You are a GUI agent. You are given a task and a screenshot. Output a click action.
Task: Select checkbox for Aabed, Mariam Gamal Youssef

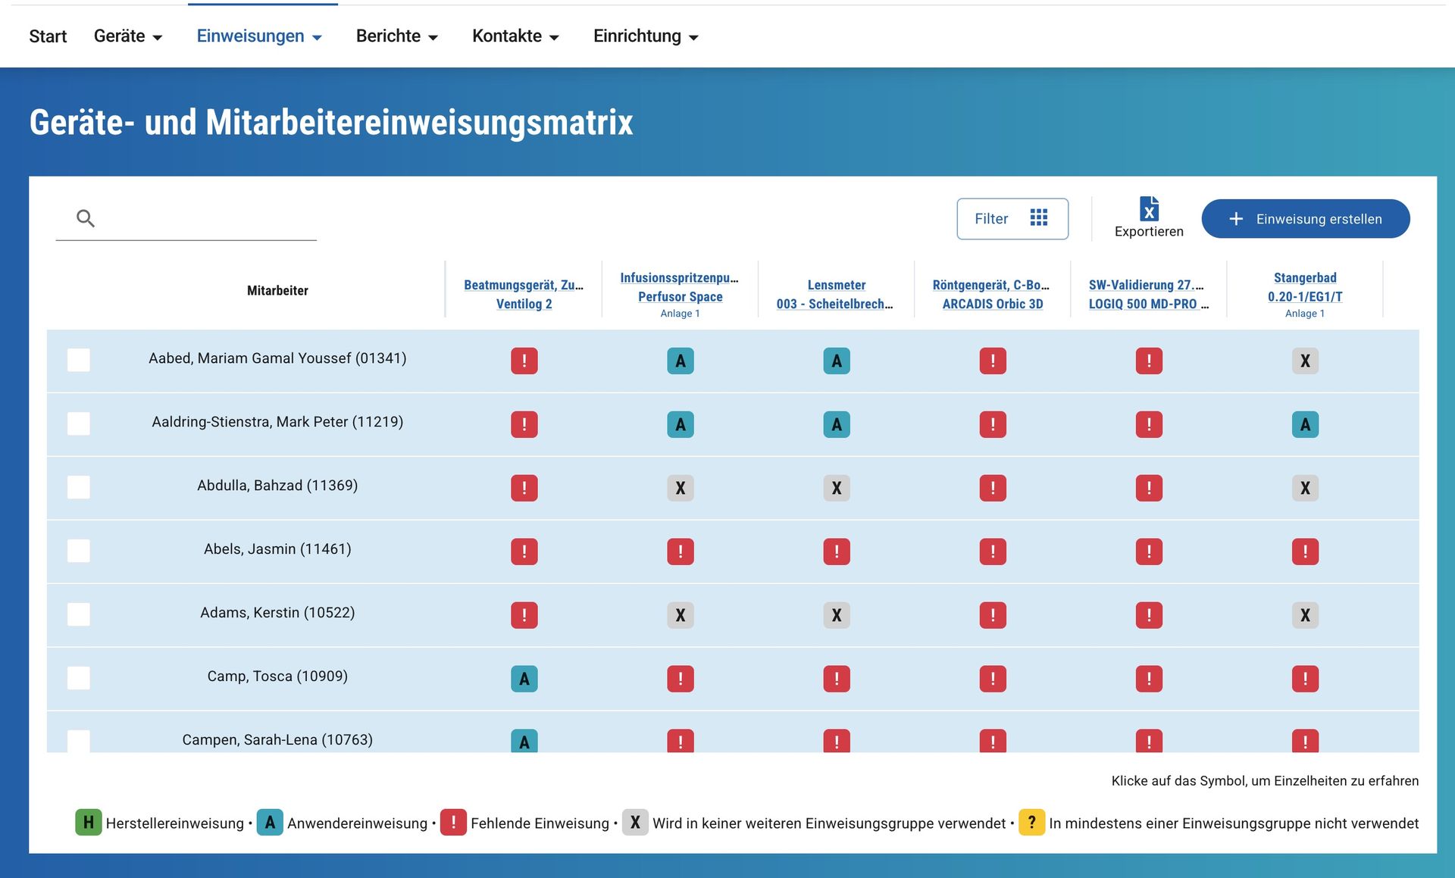pos(79,360)
